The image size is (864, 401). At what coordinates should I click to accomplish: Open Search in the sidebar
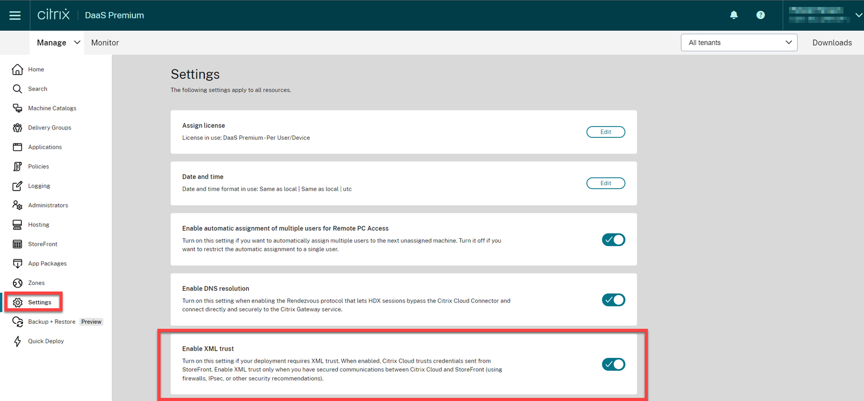(37, 89)
